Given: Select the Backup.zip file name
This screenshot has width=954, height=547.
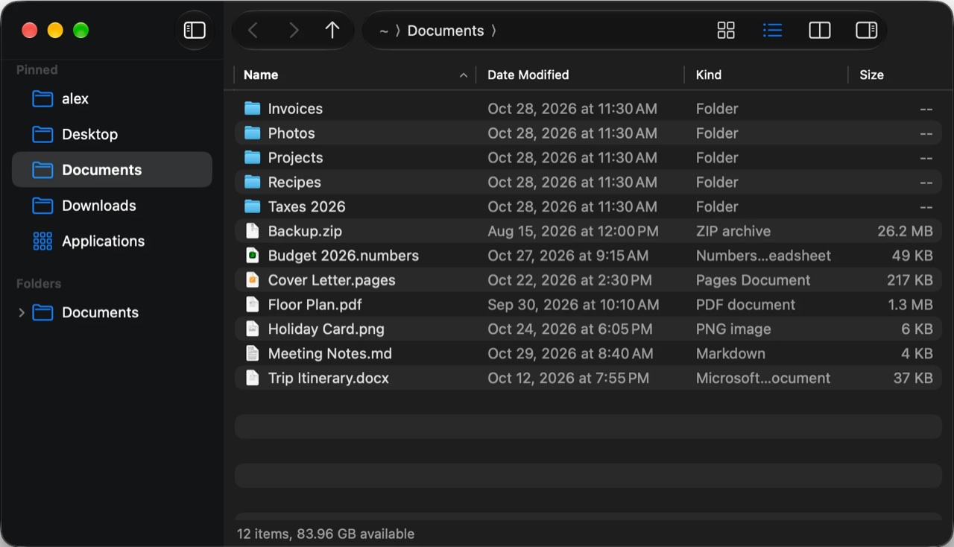Looking at the screenshot, I should coord(305,231).
